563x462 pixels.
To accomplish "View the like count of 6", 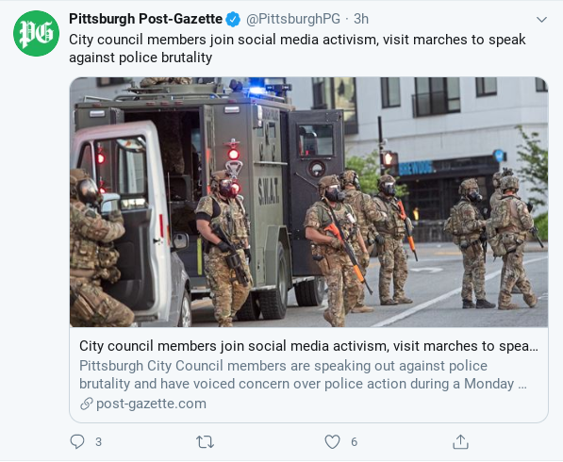I will pos(354,442).
